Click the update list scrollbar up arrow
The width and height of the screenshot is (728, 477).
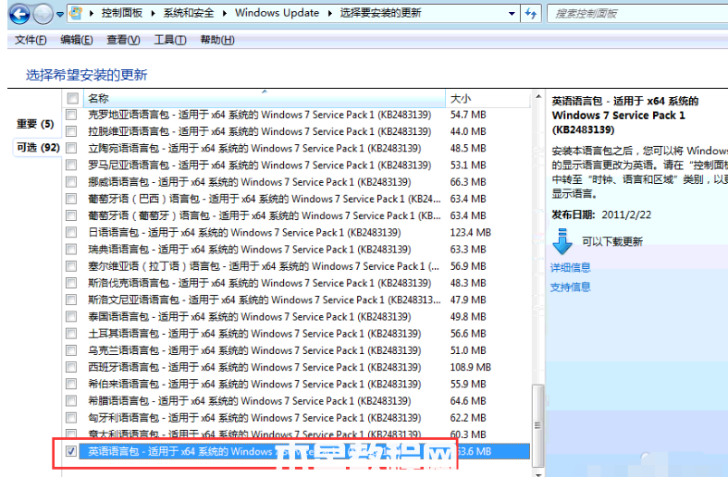(538, 96)
